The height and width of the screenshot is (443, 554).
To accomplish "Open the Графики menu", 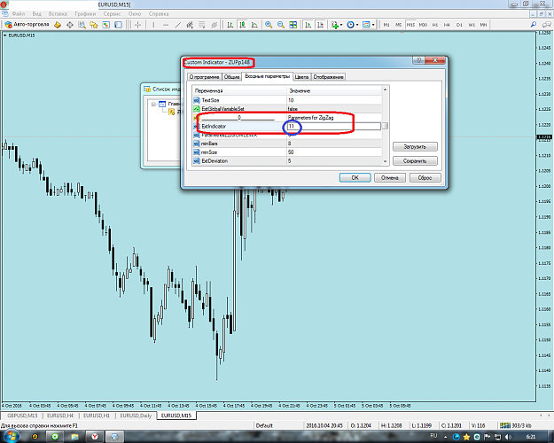I will (85, 14).
